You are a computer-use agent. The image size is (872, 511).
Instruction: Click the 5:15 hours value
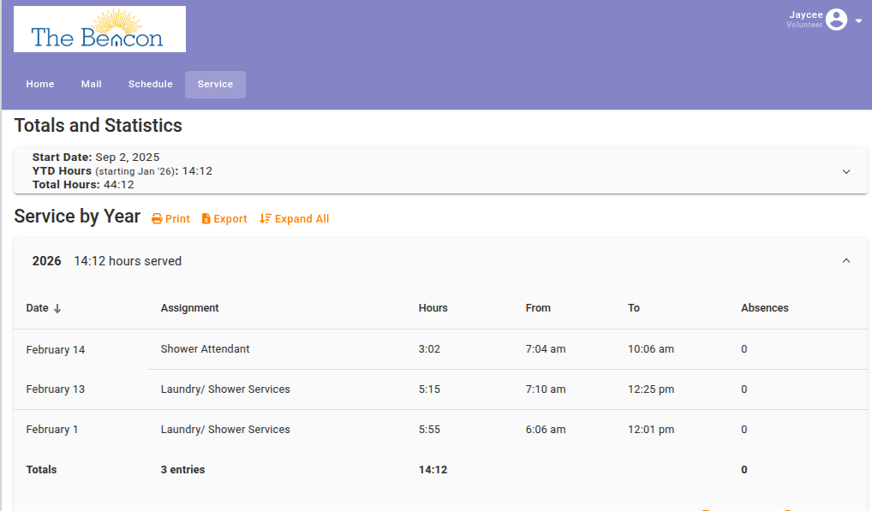click(x=429, y=389)
